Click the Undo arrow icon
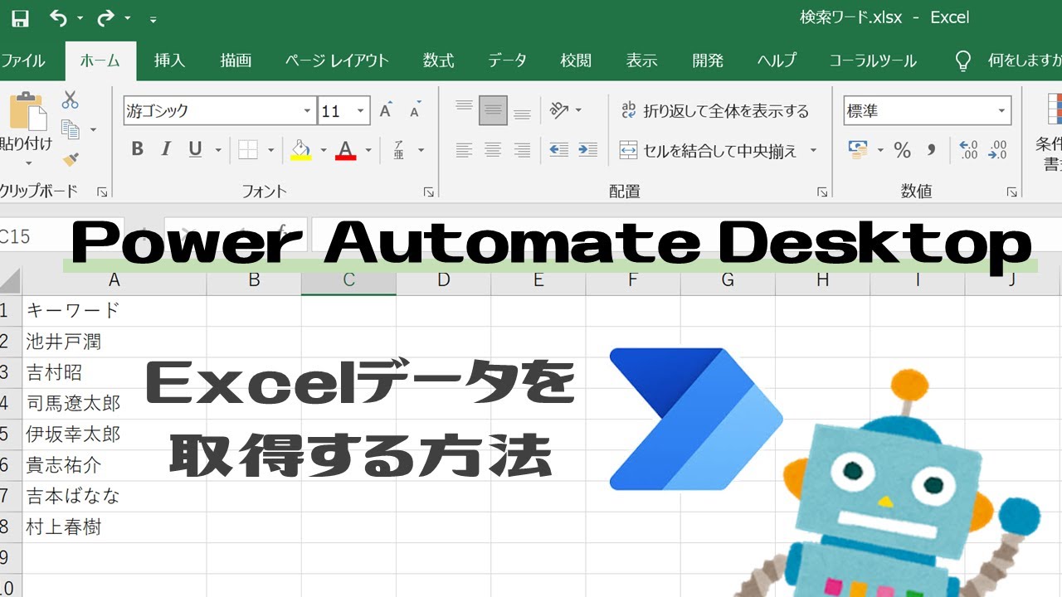The width and height of the screenshot is (1062, 597). click(x=58, y=17)
